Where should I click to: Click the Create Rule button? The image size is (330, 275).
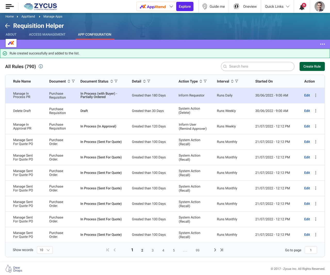[312, 66]
